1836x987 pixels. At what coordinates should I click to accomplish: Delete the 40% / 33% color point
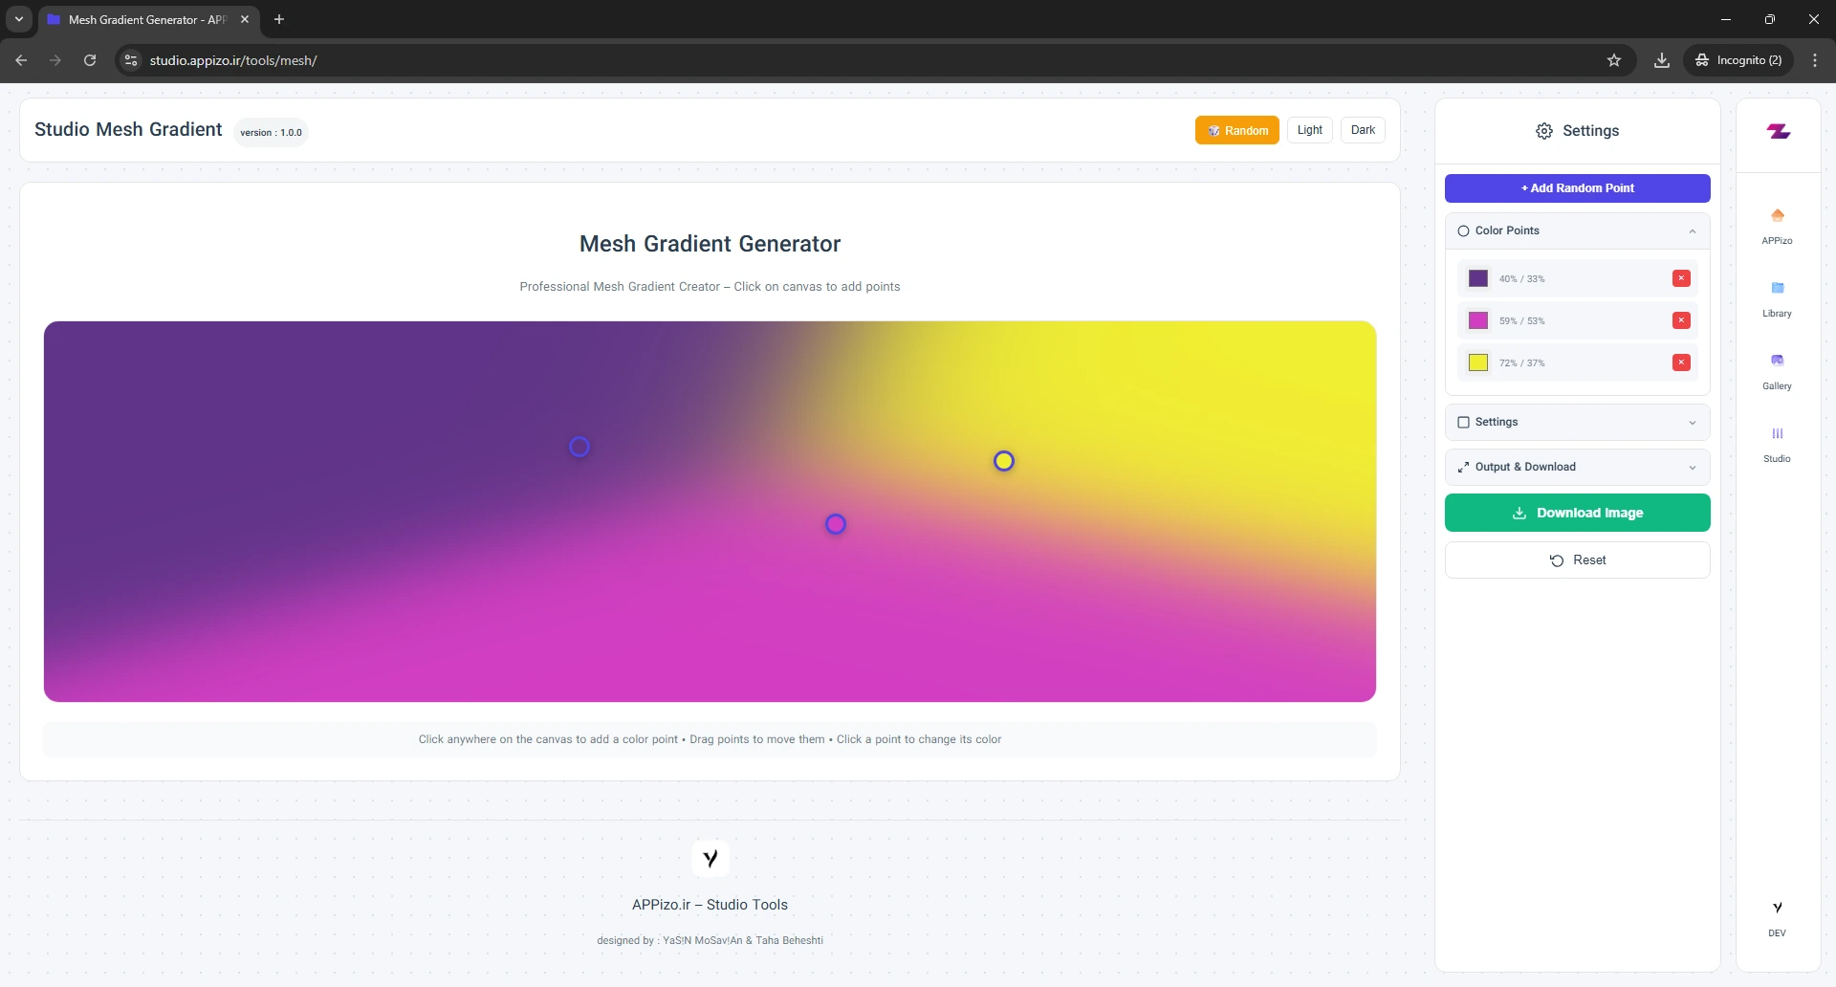tap(1681, 278)
